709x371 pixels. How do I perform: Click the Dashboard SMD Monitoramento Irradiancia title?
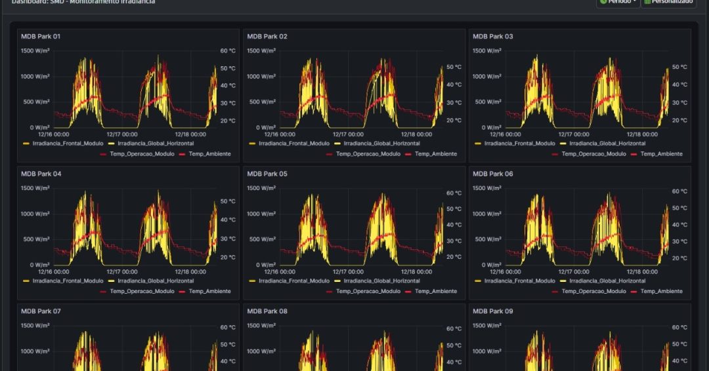pos(83,2)
